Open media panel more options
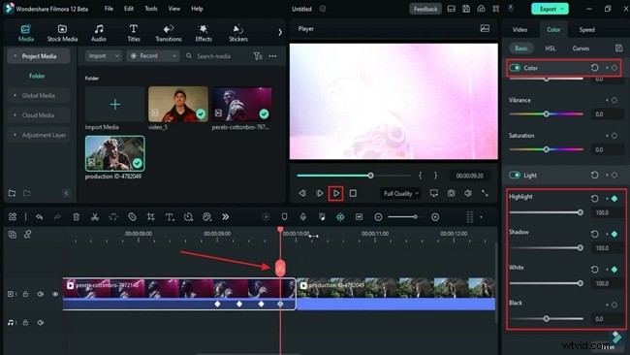 272,56
